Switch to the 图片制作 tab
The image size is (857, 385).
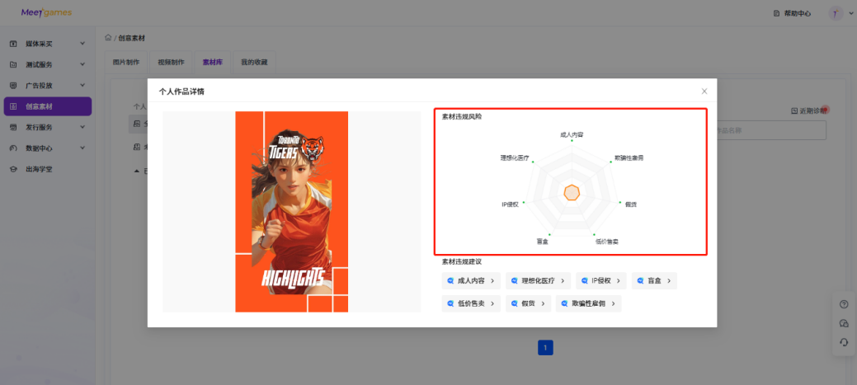[x=126, y=62]
